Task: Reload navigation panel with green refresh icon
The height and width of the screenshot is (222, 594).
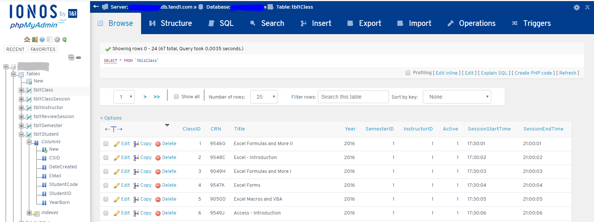Action: 65,39
